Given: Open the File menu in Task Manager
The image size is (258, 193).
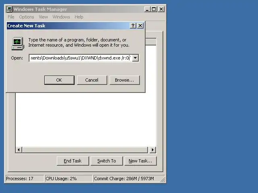Looking at the screenshot, I should click(11, 17).
